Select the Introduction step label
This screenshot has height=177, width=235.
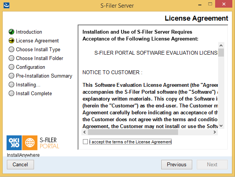pyautogui.click(x=29, y=32)
